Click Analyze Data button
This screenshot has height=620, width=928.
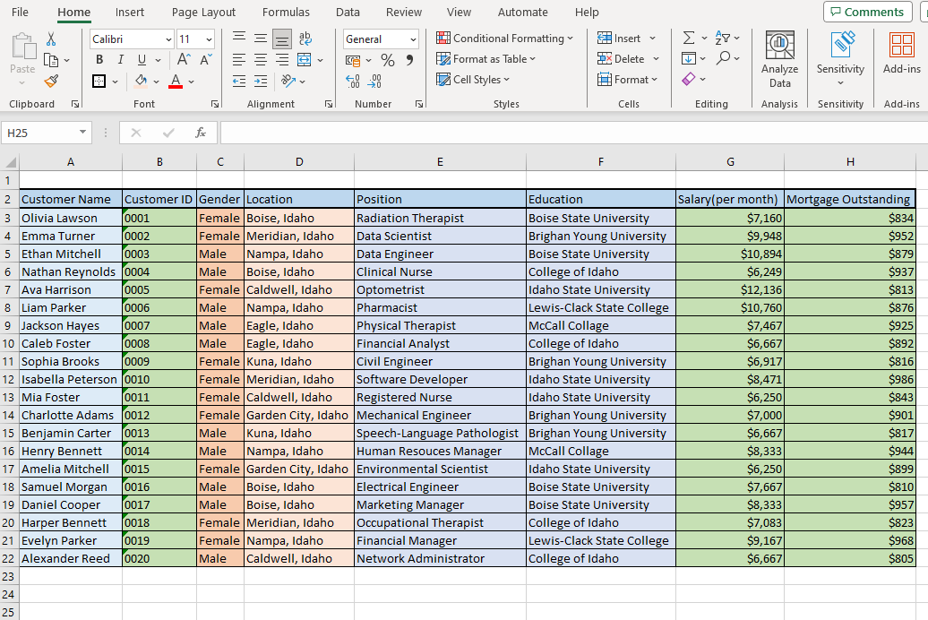[x=779, y=59]
